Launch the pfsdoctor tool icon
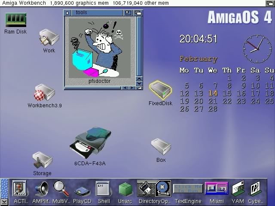The height and width of the screenshot is (206, 275). coord(99,48)
